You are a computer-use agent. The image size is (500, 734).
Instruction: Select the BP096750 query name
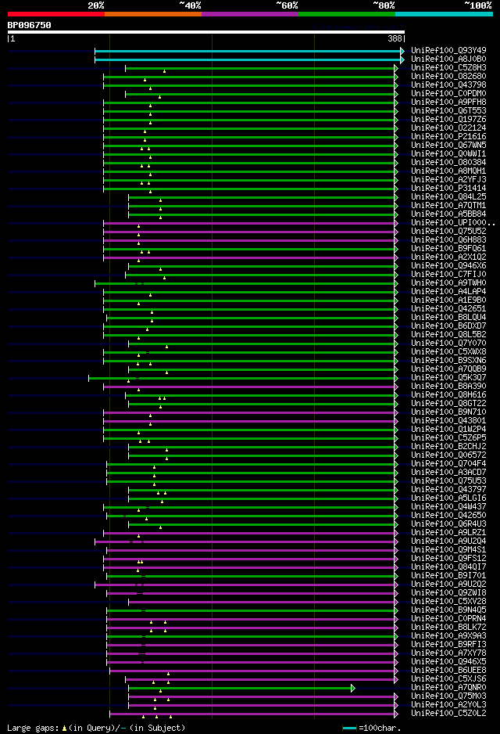pyautogui.click(x=30, y=25)
